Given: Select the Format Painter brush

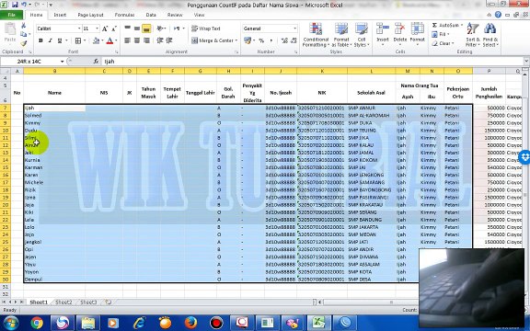Looking at the screenshot, I should pos(23,43).
